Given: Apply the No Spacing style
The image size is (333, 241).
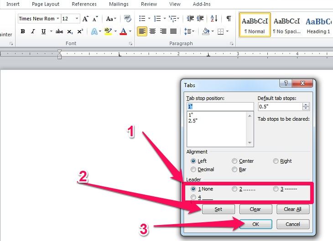Looking at the screenshot, I should (287, 25).
